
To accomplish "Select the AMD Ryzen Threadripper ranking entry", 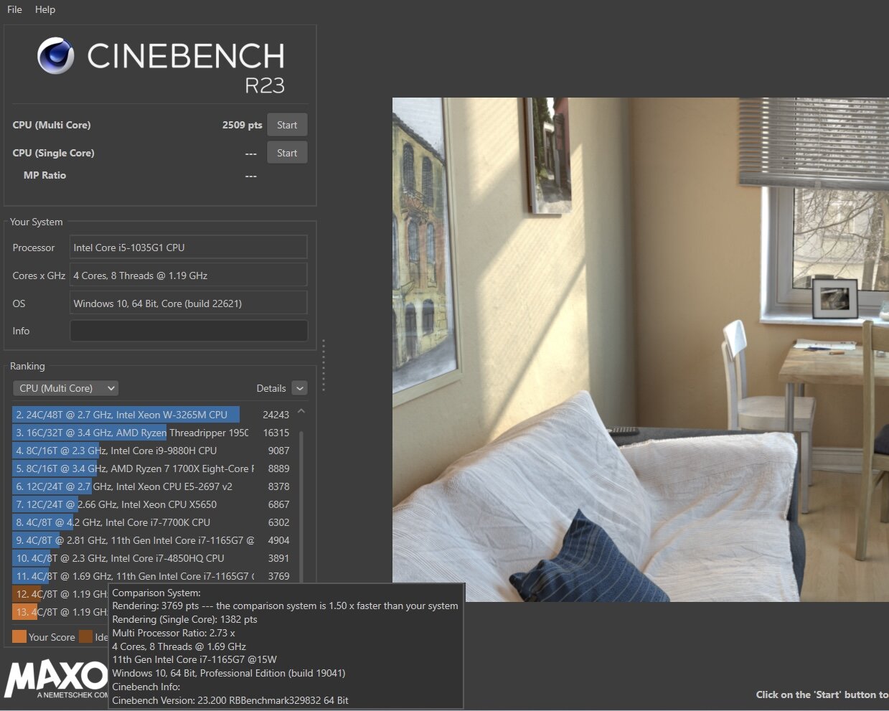I will [151, 433].
